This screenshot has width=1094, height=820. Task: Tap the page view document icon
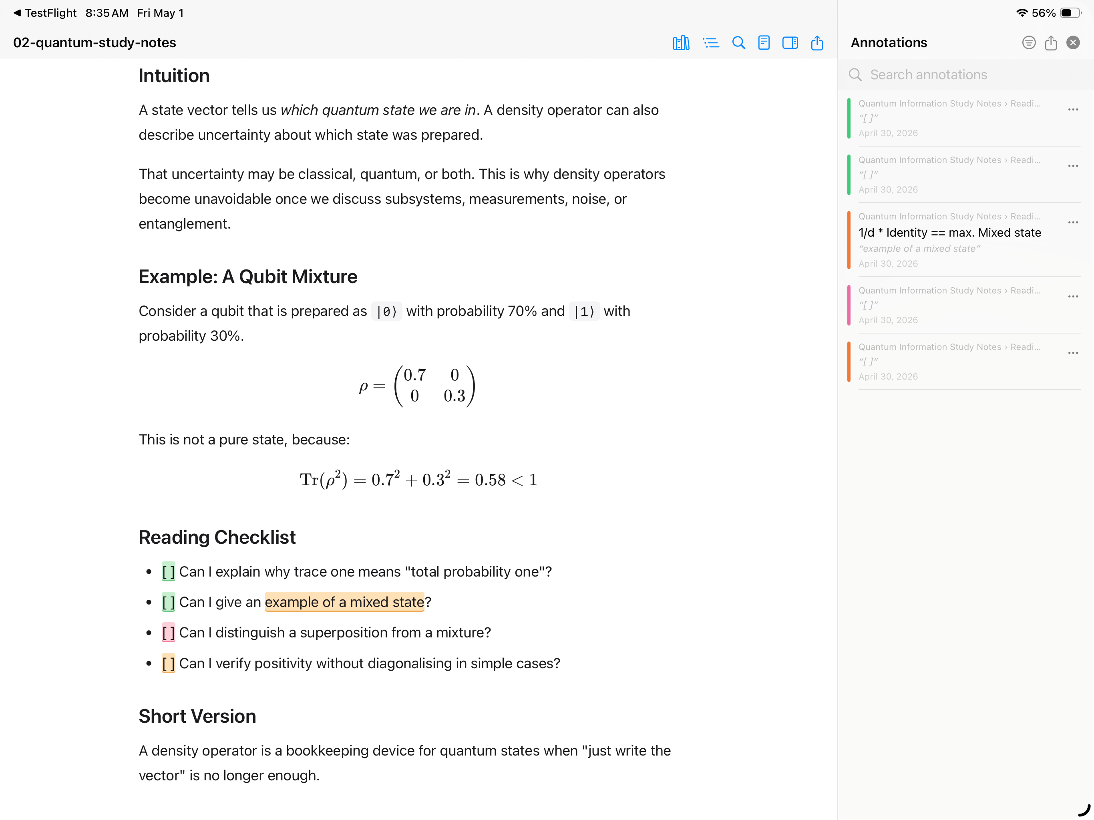764,43
